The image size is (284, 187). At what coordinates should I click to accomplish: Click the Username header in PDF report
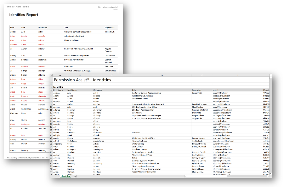click(42, 27)
